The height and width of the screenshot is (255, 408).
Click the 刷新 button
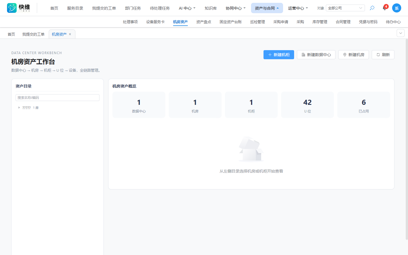(383, 55)
